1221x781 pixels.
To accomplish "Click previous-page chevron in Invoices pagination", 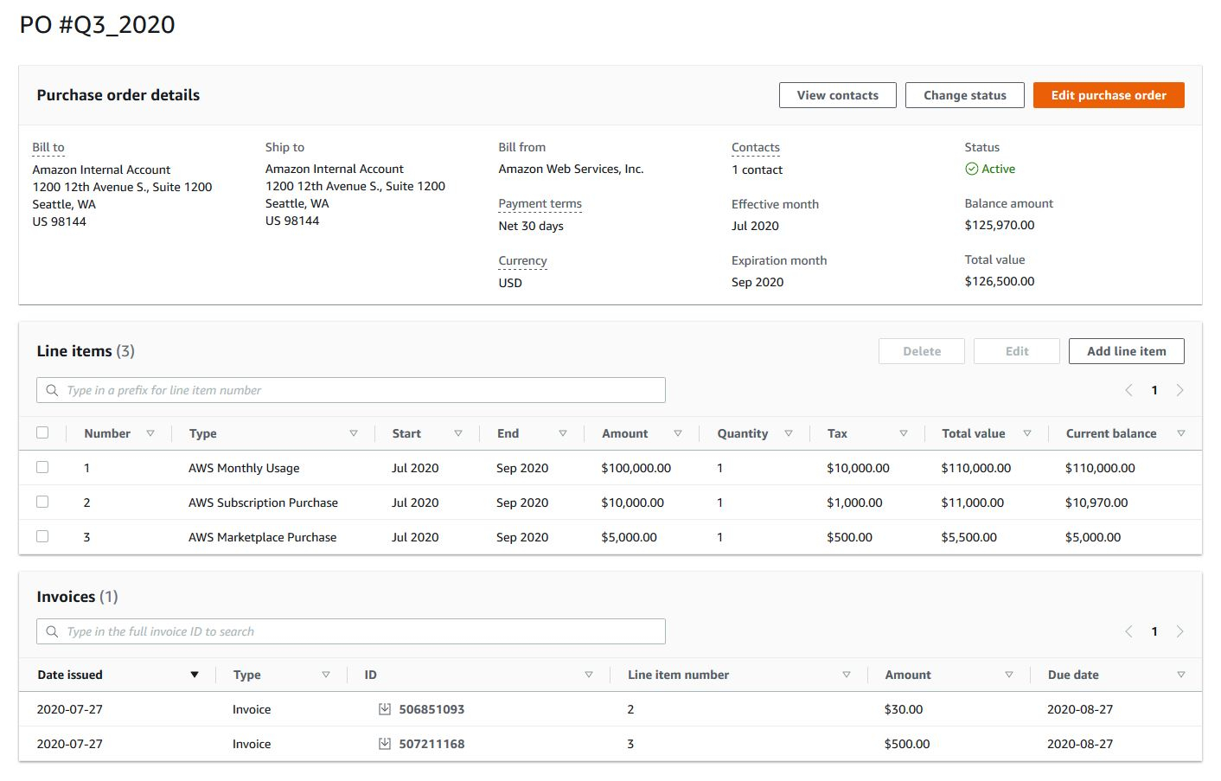I will 1128,631.
